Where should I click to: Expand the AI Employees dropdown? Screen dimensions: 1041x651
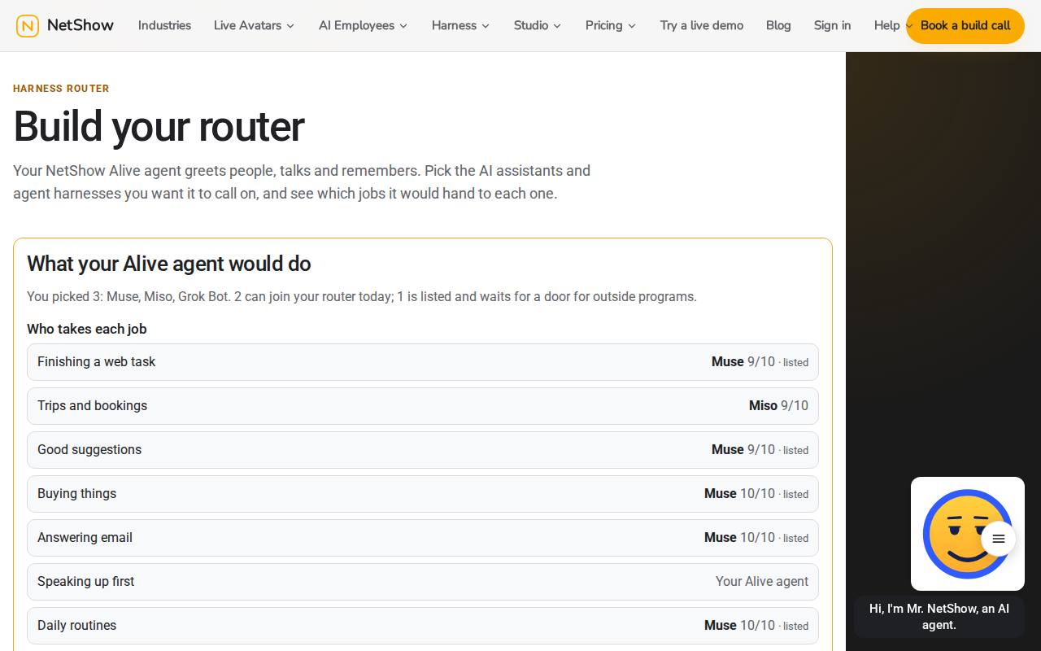click(363, 25)
